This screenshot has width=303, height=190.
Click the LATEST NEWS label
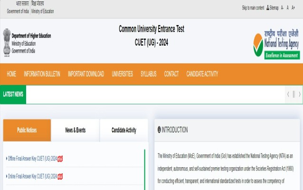pyautogui.click(x=13, y=95)
